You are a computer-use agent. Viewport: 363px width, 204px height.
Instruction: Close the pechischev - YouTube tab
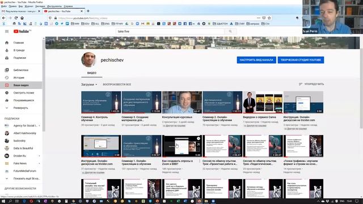[82, 11]
